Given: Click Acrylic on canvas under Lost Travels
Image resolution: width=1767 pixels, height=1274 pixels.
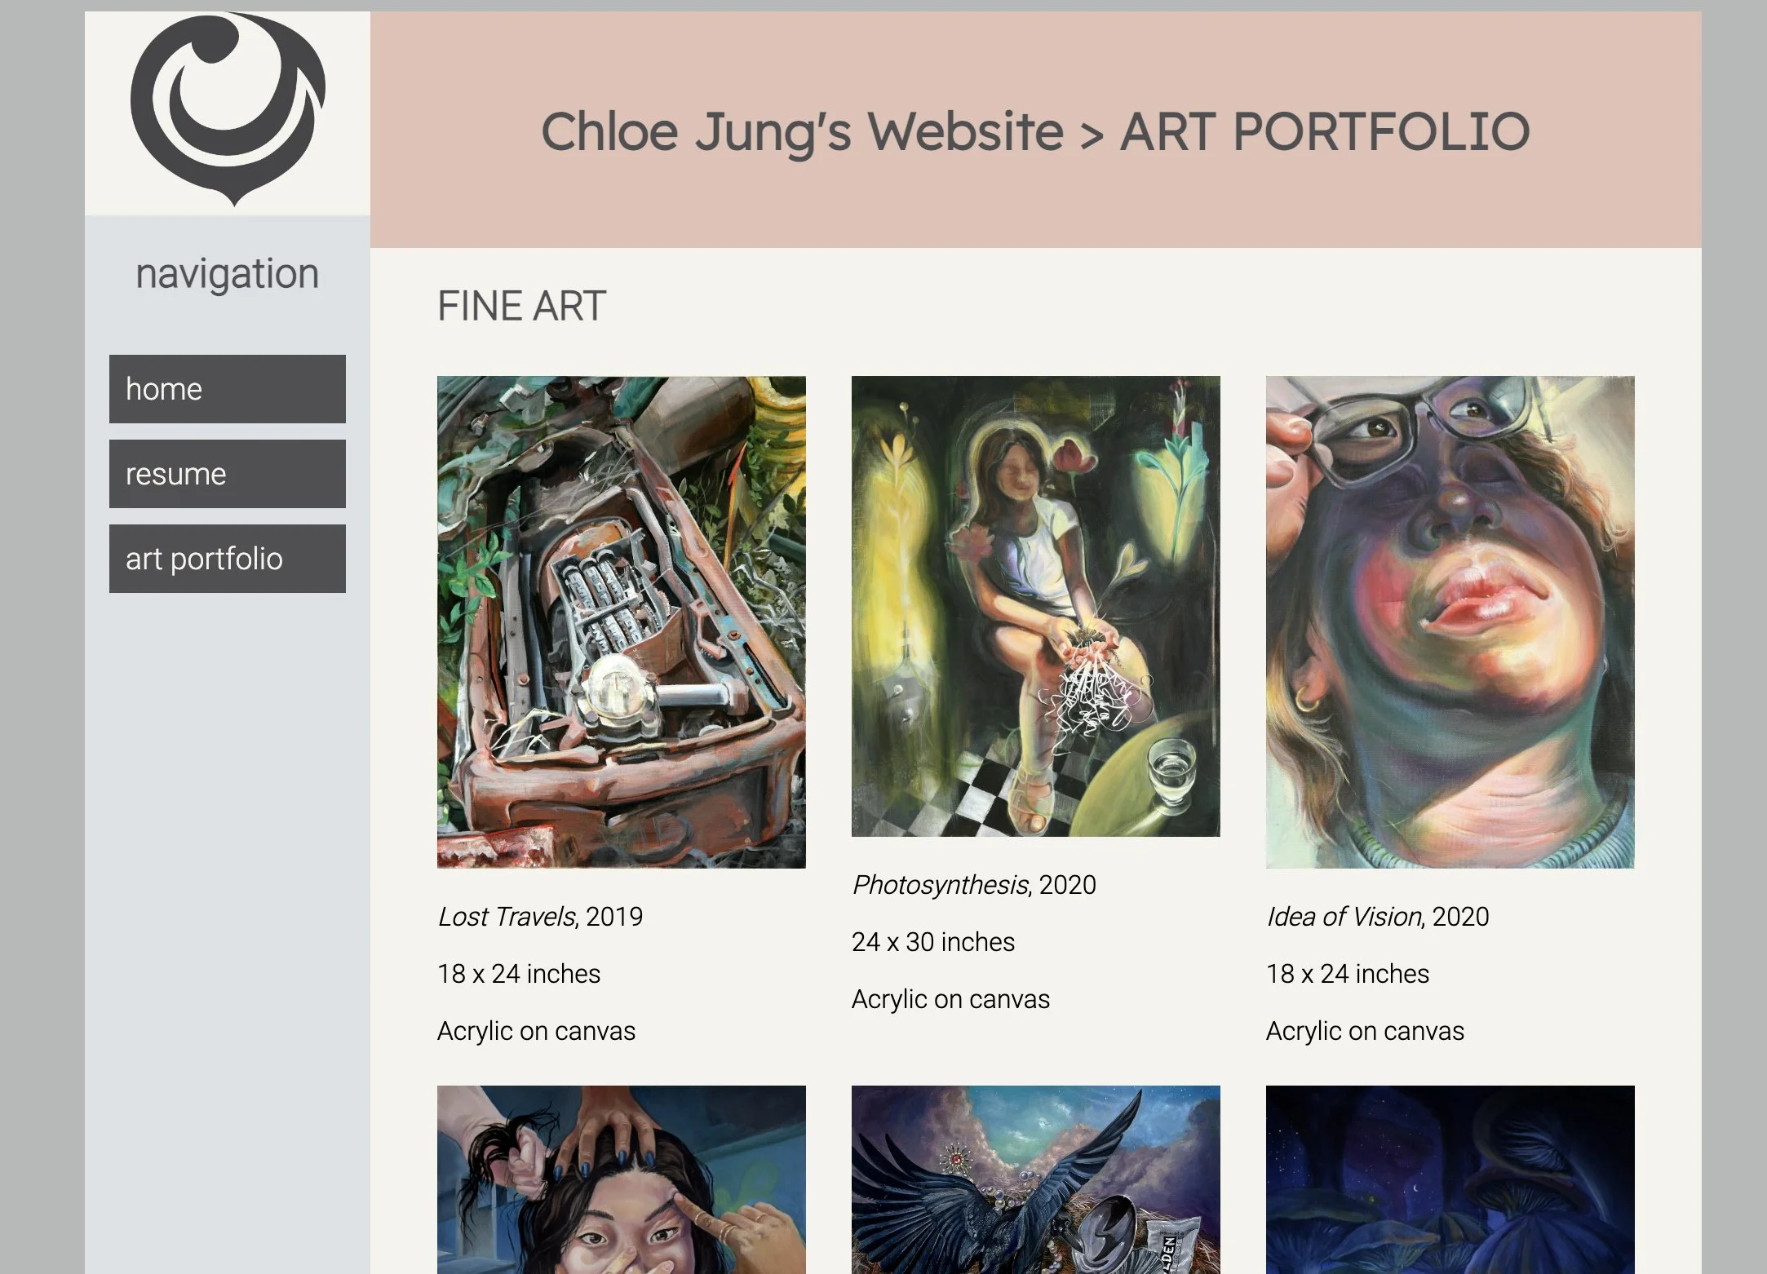Looking at the screenshot, I should pos(536,1031).
